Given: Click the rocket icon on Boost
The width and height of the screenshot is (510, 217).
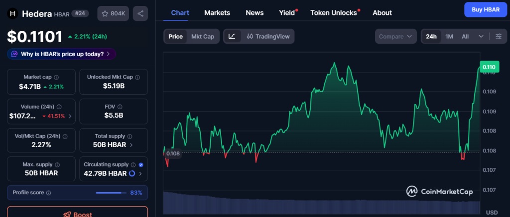Looking at the screenshot, I should tap(67, 215).
